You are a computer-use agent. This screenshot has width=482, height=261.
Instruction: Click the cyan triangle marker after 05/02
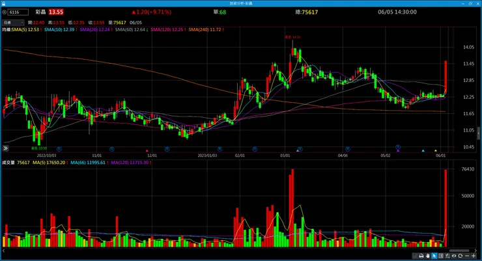[x=423, y=151]
